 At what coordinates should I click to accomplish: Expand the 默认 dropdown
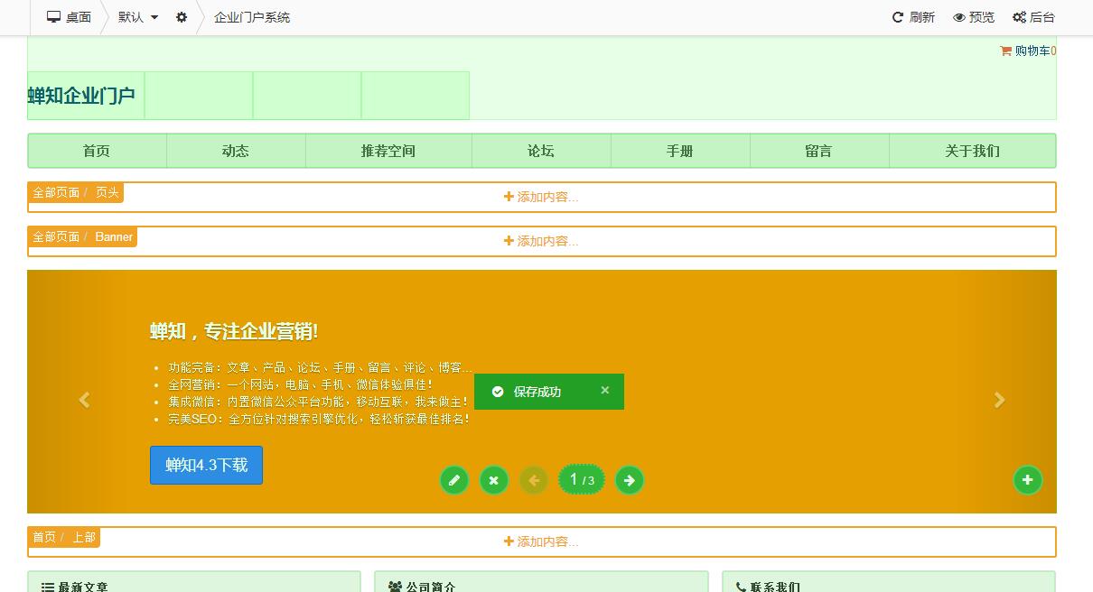click(x=138, y=17)
